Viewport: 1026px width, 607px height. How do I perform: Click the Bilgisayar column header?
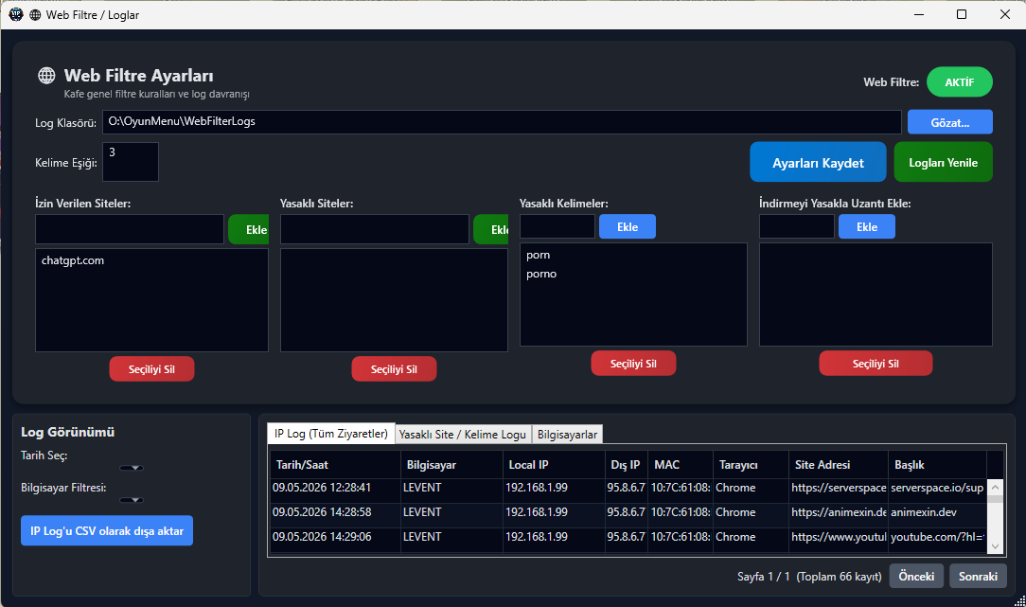point(451,465)
